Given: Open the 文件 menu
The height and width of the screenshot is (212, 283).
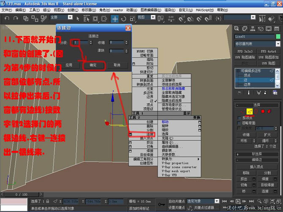Looking at the screenshot, I should (x=7, y=10).
